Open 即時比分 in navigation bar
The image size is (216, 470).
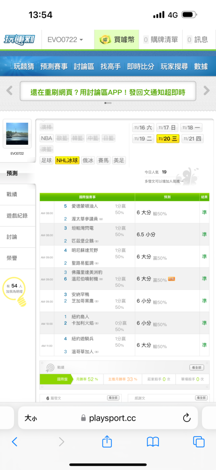click(141, 66)
